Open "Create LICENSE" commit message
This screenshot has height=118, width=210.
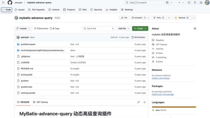[78, 62]
